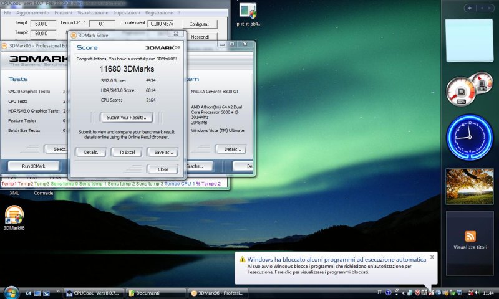Open the File menu in CPUCool
This screenshot has height=299, width=499.
[7, 12]
